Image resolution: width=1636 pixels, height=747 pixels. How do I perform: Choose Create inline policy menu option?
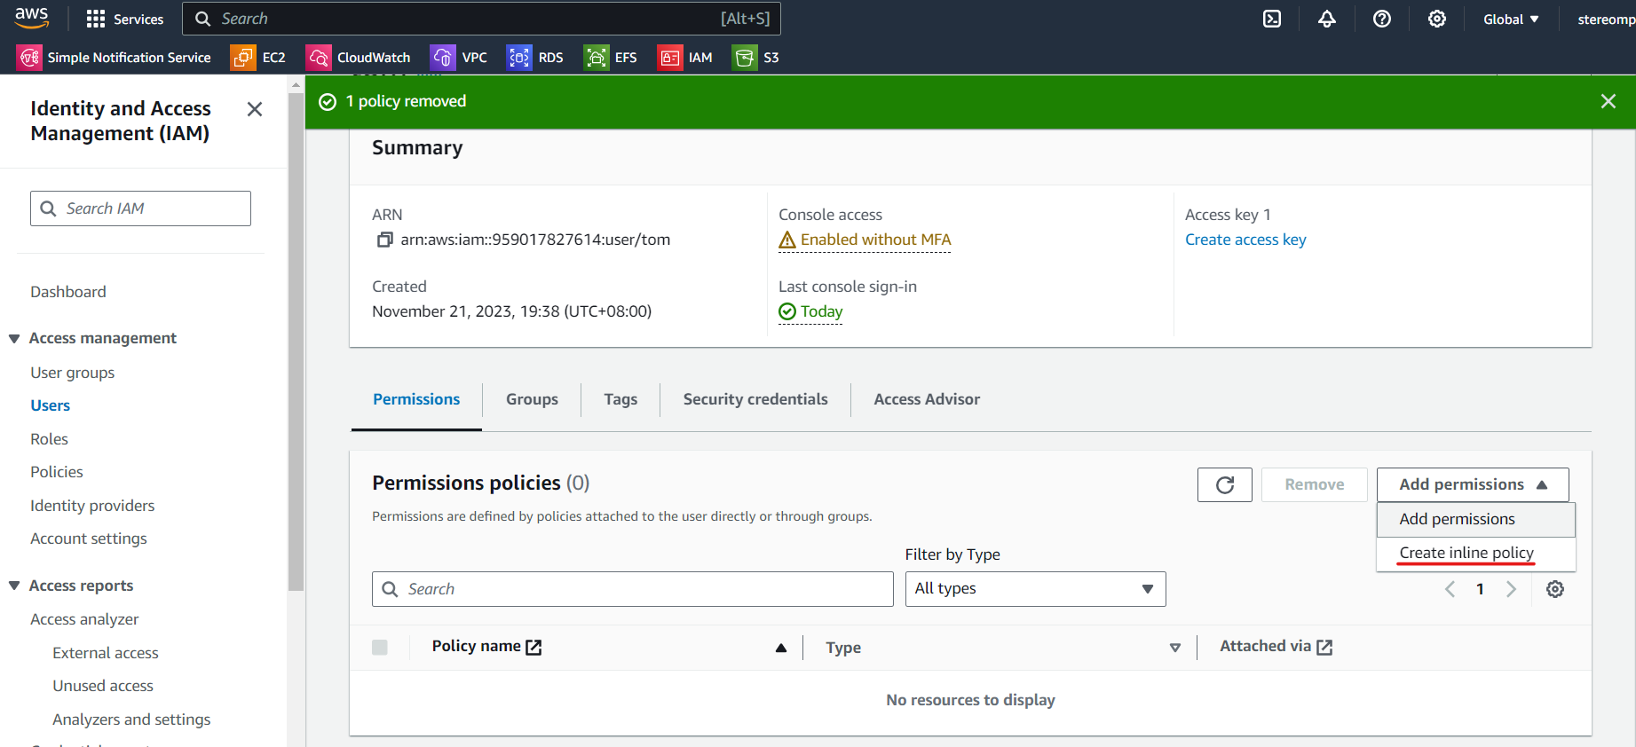1466,553
